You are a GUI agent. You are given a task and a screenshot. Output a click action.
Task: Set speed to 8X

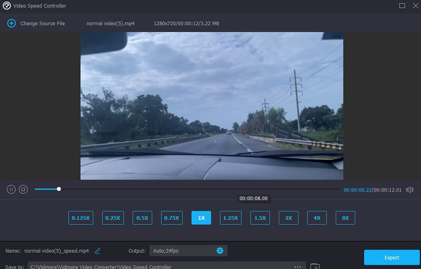pos(345,218)
